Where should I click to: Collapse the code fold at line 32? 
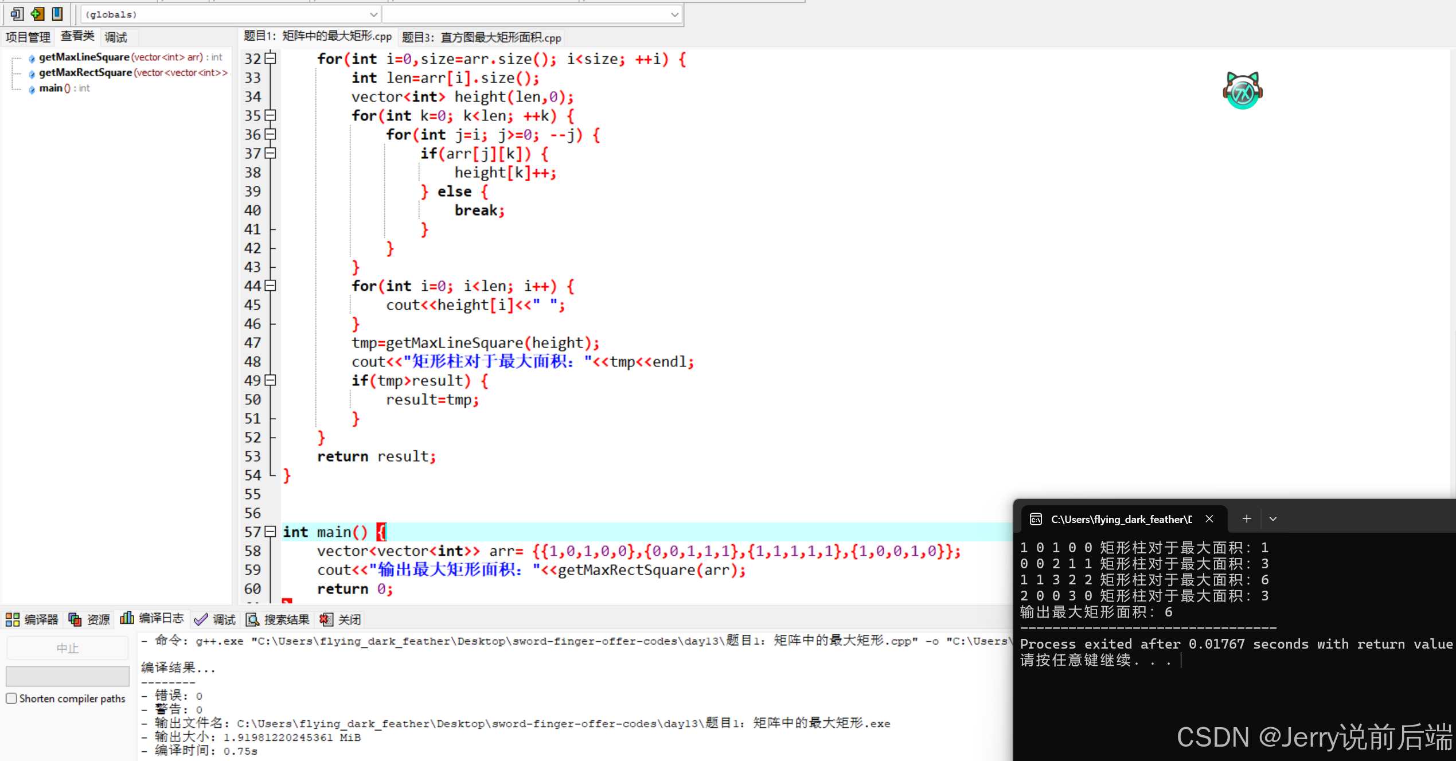(x=271, y=58)
